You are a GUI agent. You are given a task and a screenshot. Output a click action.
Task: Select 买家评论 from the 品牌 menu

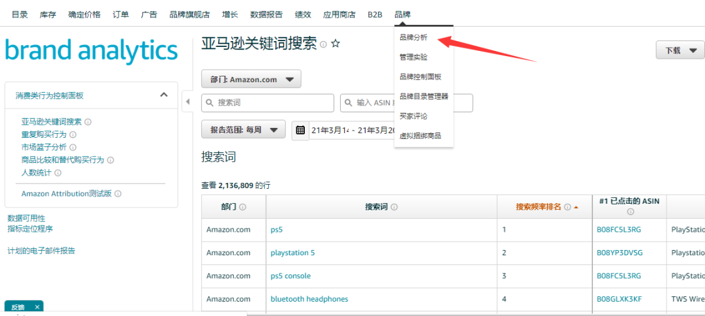(413, 116)
